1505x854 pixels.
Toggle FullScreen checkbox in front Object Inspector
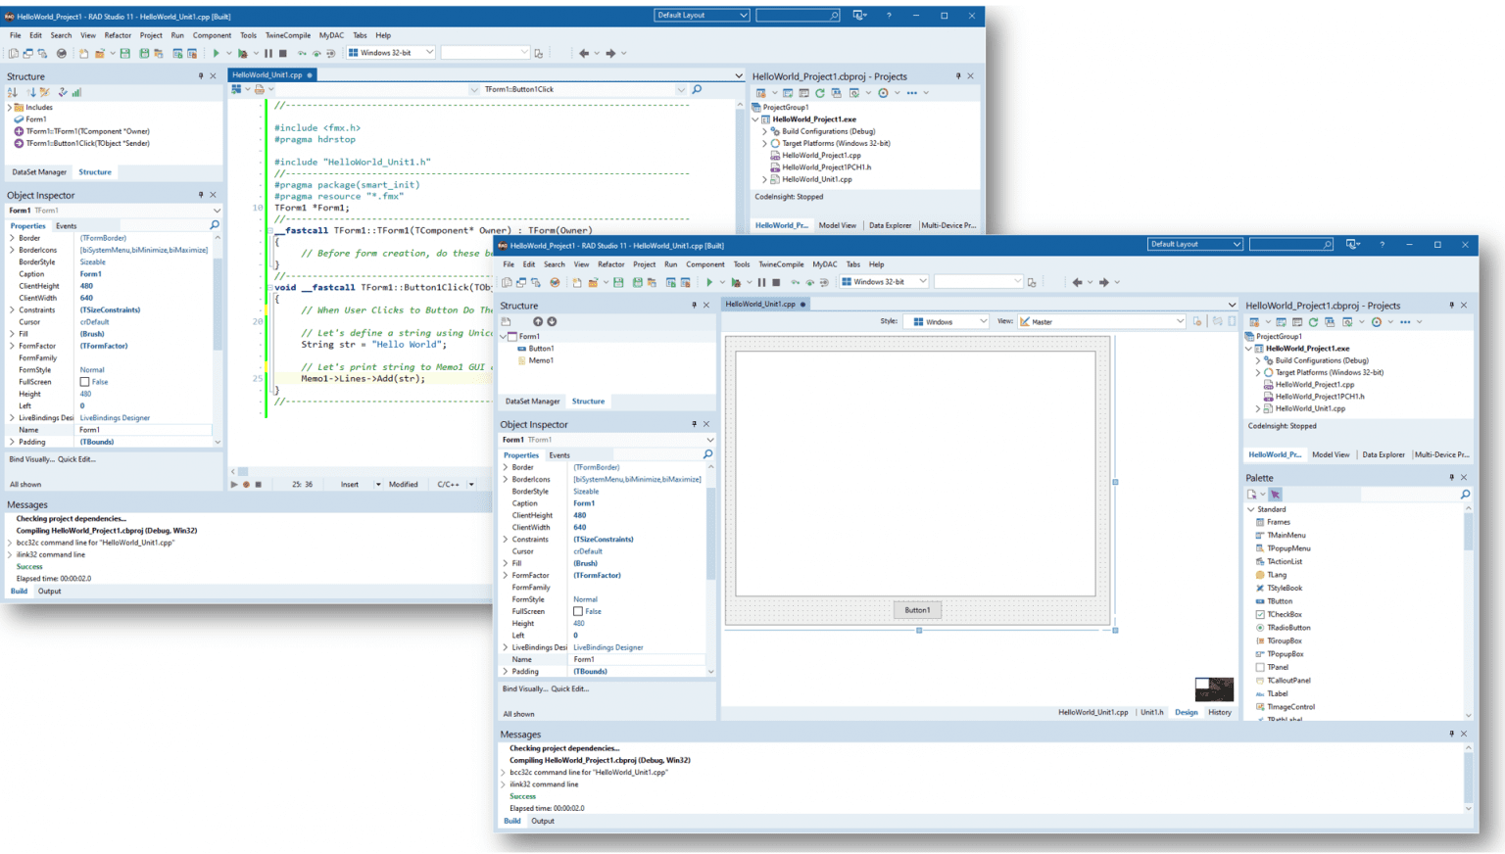[x=578, y=611]
